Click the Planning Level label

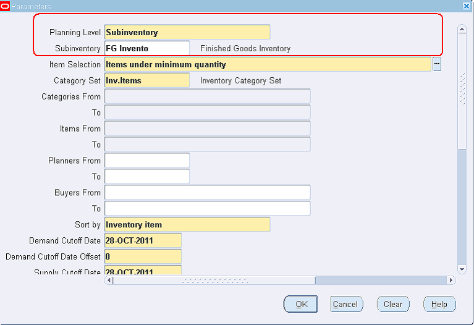pyautogui.click(x=75, y=32)
